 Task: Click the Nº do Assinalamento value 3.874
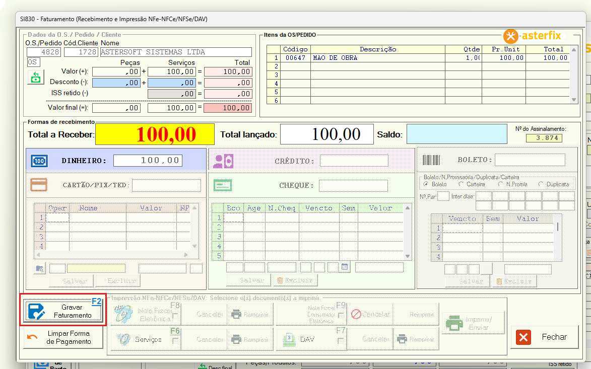click(544, 138)
